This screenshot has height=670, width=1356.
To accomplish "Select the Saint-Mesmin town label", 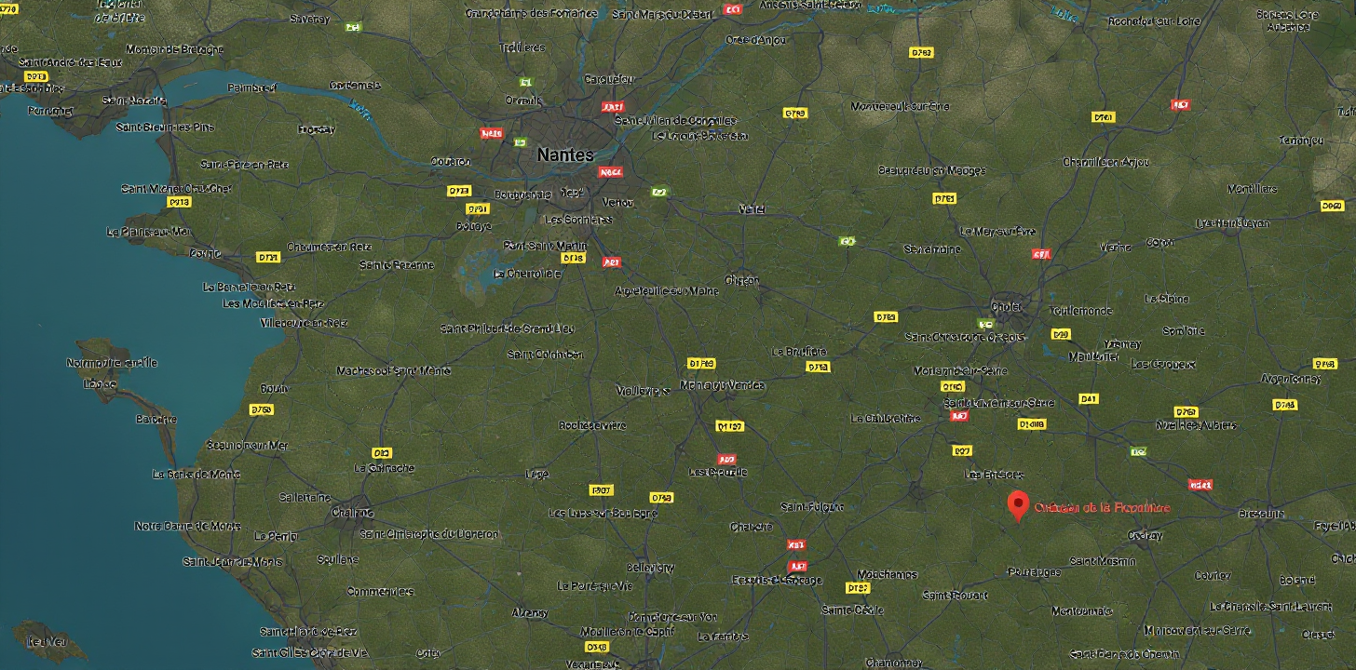I will pyautogui.click(x=1102, y=561).
